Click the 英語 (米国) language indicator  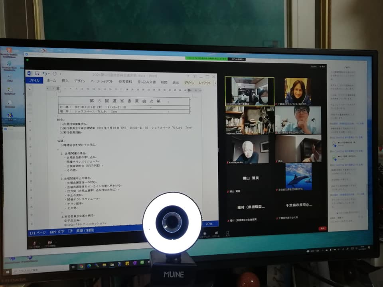coord(85,230)
